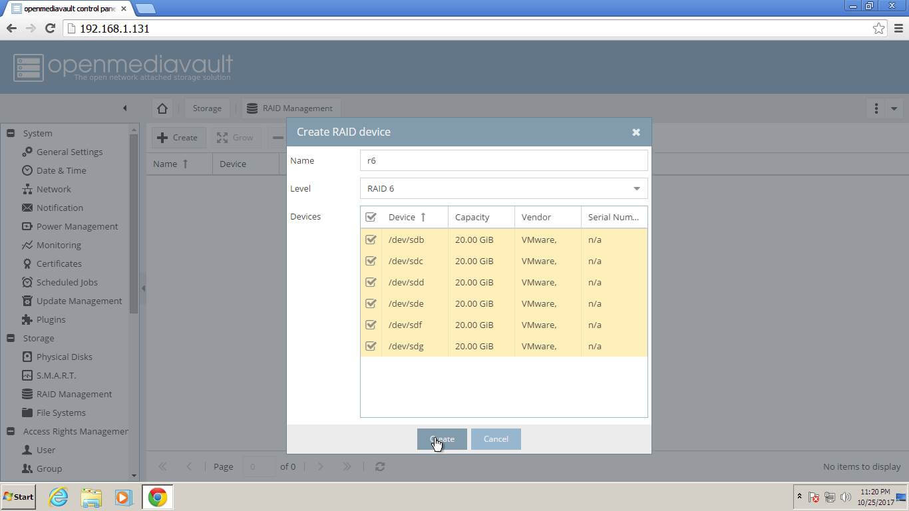Uncheck the /dev/sdd device checkbox
Image resolution: width=909 pixels, height=511 pixels.
[371, 282]
